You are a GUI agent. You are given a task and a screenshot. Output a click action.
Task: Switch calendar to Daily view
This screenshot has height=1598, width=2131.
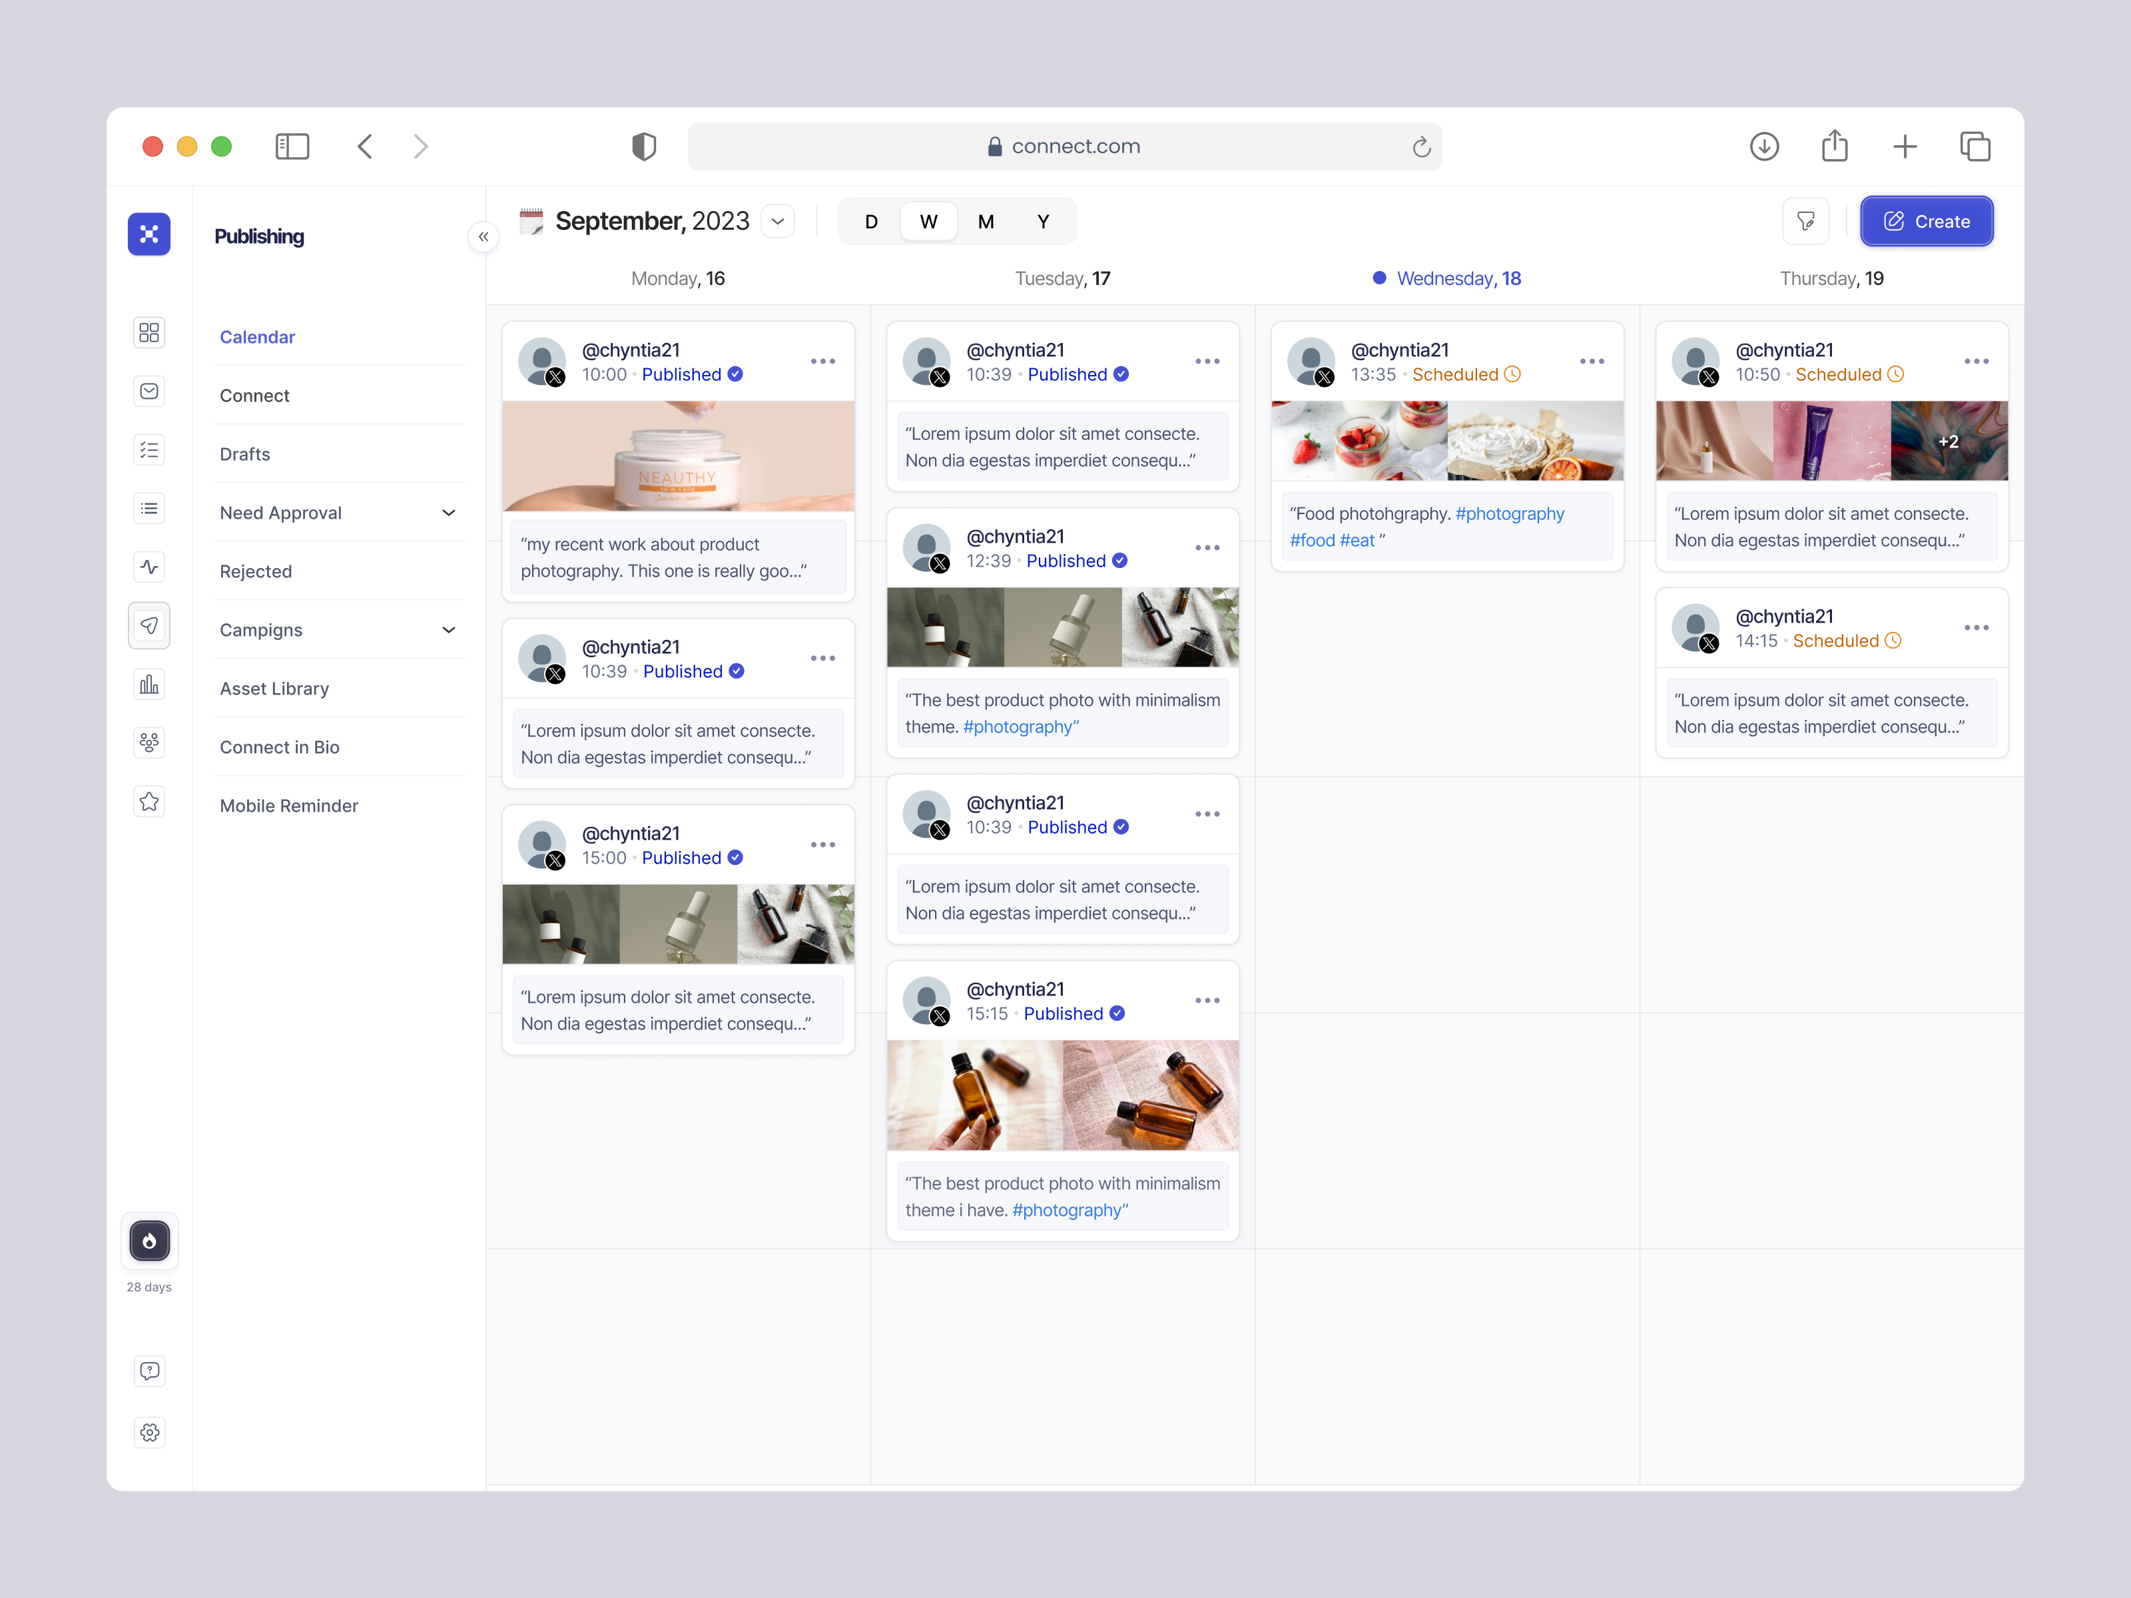coord(871,220)
